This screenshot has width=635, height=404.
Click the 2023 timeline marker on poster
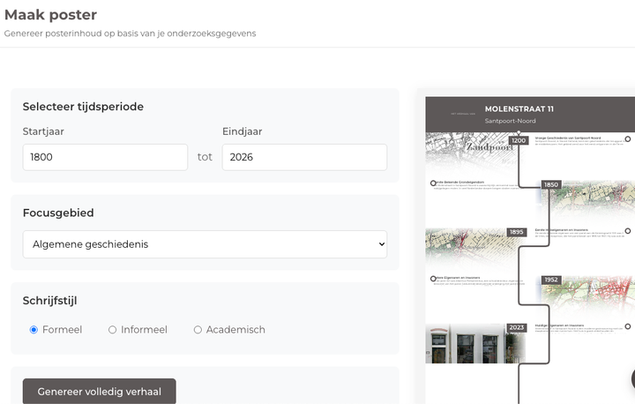click(516, 327)
